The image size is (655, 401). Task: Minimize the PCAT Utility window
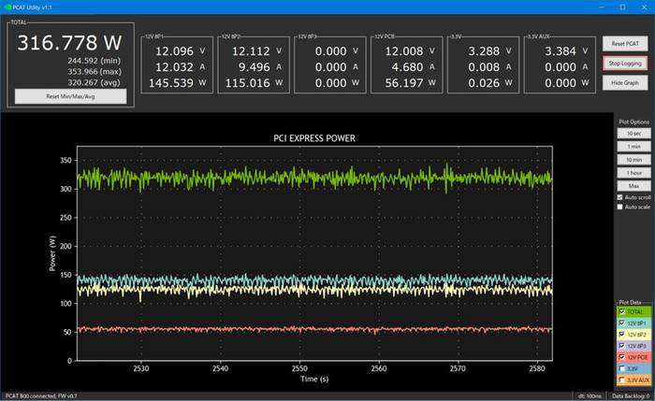click(602, 7)
